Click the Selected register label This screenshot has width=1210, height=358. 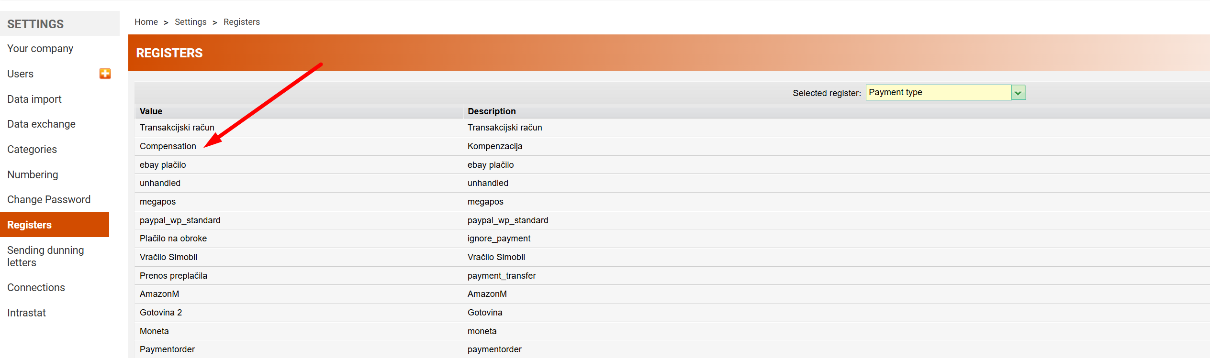pos(827,93)
